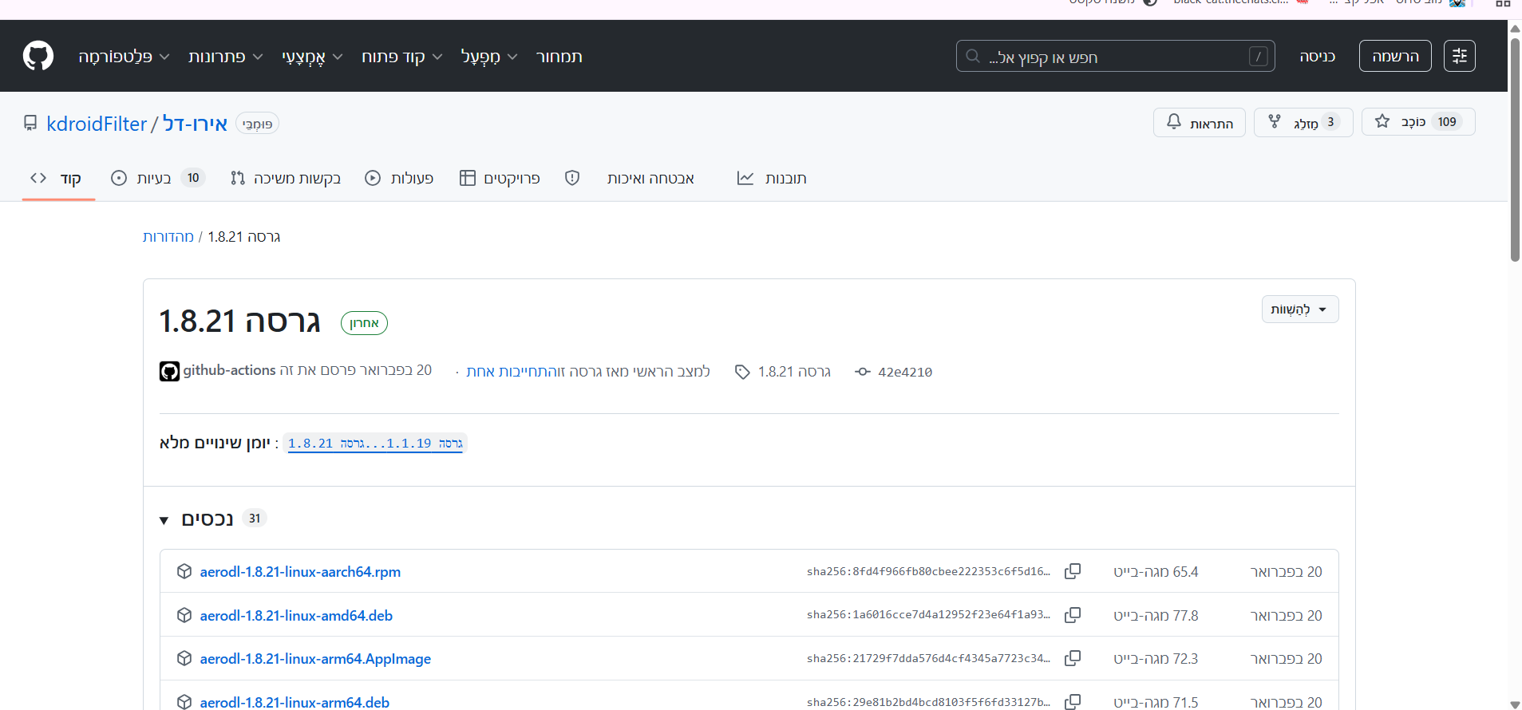Click the 31 assets count badge
Image resolution: width=1522 pixels, height=710 pixels.
pyautogui.click(x=254, y=519)
